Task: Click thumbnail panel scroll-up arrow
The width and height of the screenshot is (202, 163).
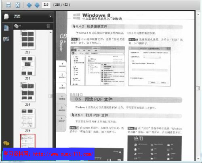Action: (50, 32)
